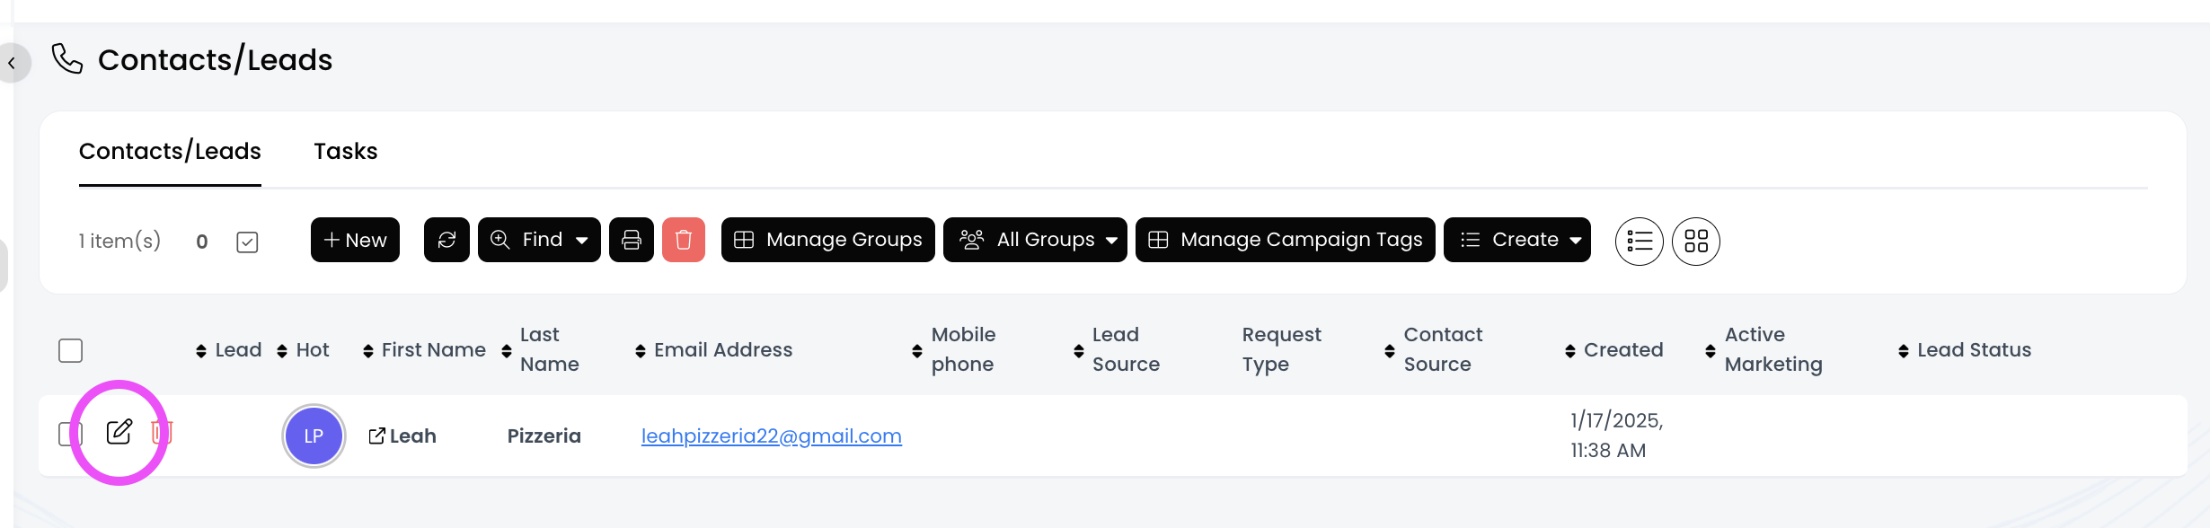Switch to list view icon
The image size is (2210, 528).
coord(1640,242)
